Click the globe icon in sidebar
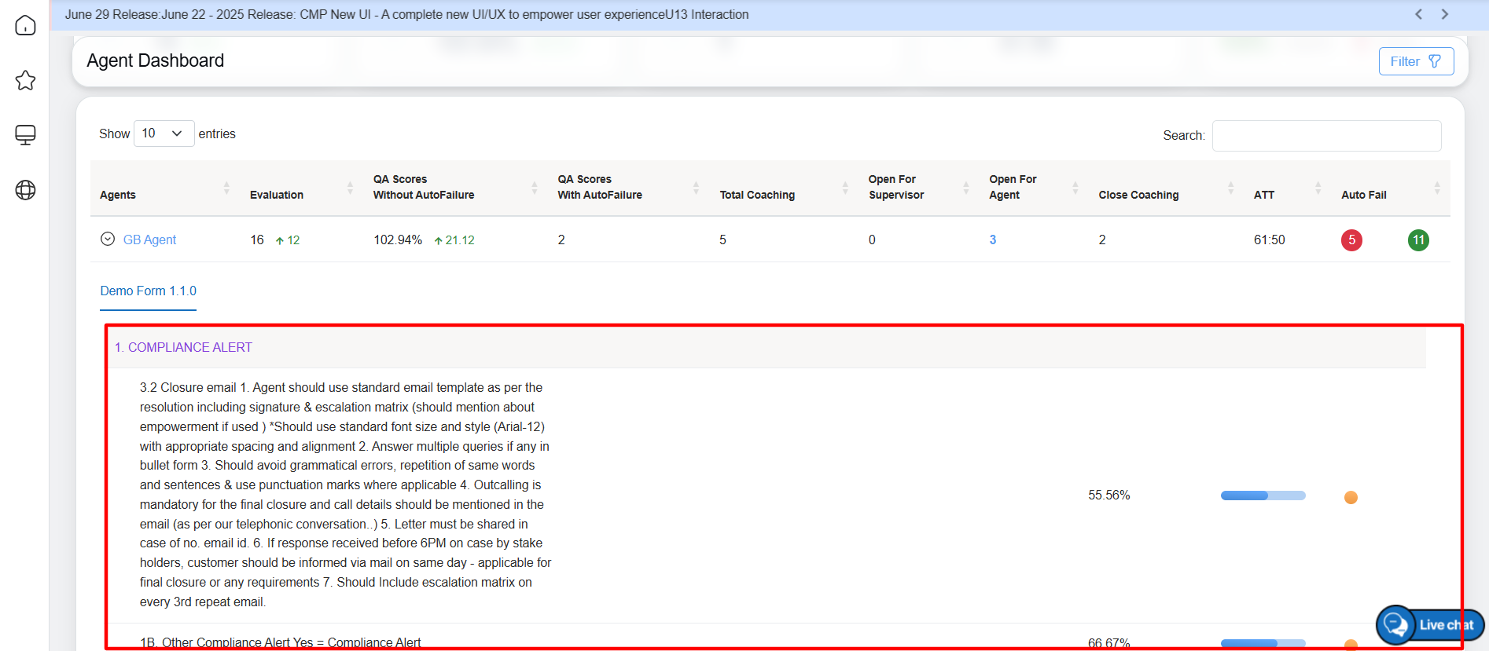The image size is (1489, 651). pyautogui.click(x=25, y=190)
